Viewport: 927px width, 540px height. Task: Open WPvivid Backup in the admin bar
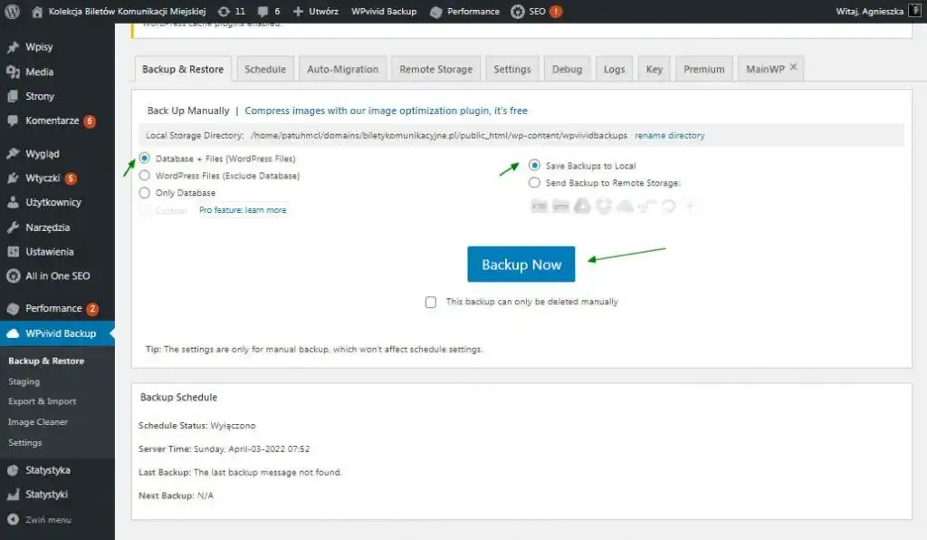click(x=384, y=11)
